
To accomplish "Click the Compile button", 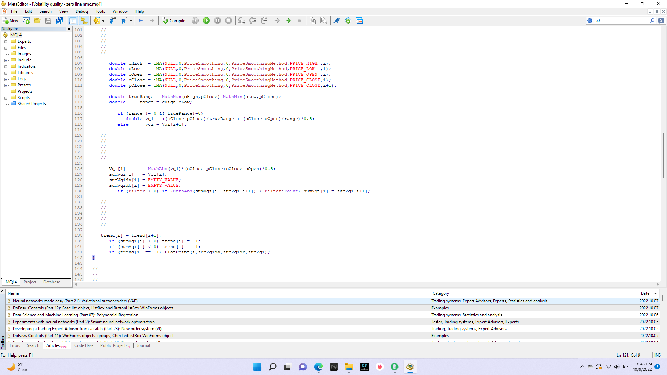I will click(x=174, y=20).
